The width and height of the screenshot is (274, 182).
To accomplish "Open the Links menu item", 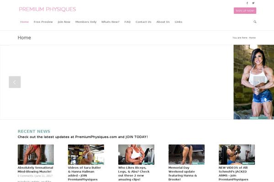I will click(179, 22).
